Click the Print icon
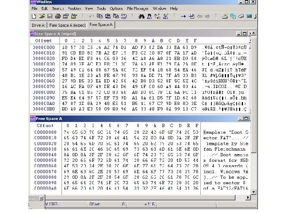284x213 pixels. tap(58, 16)
